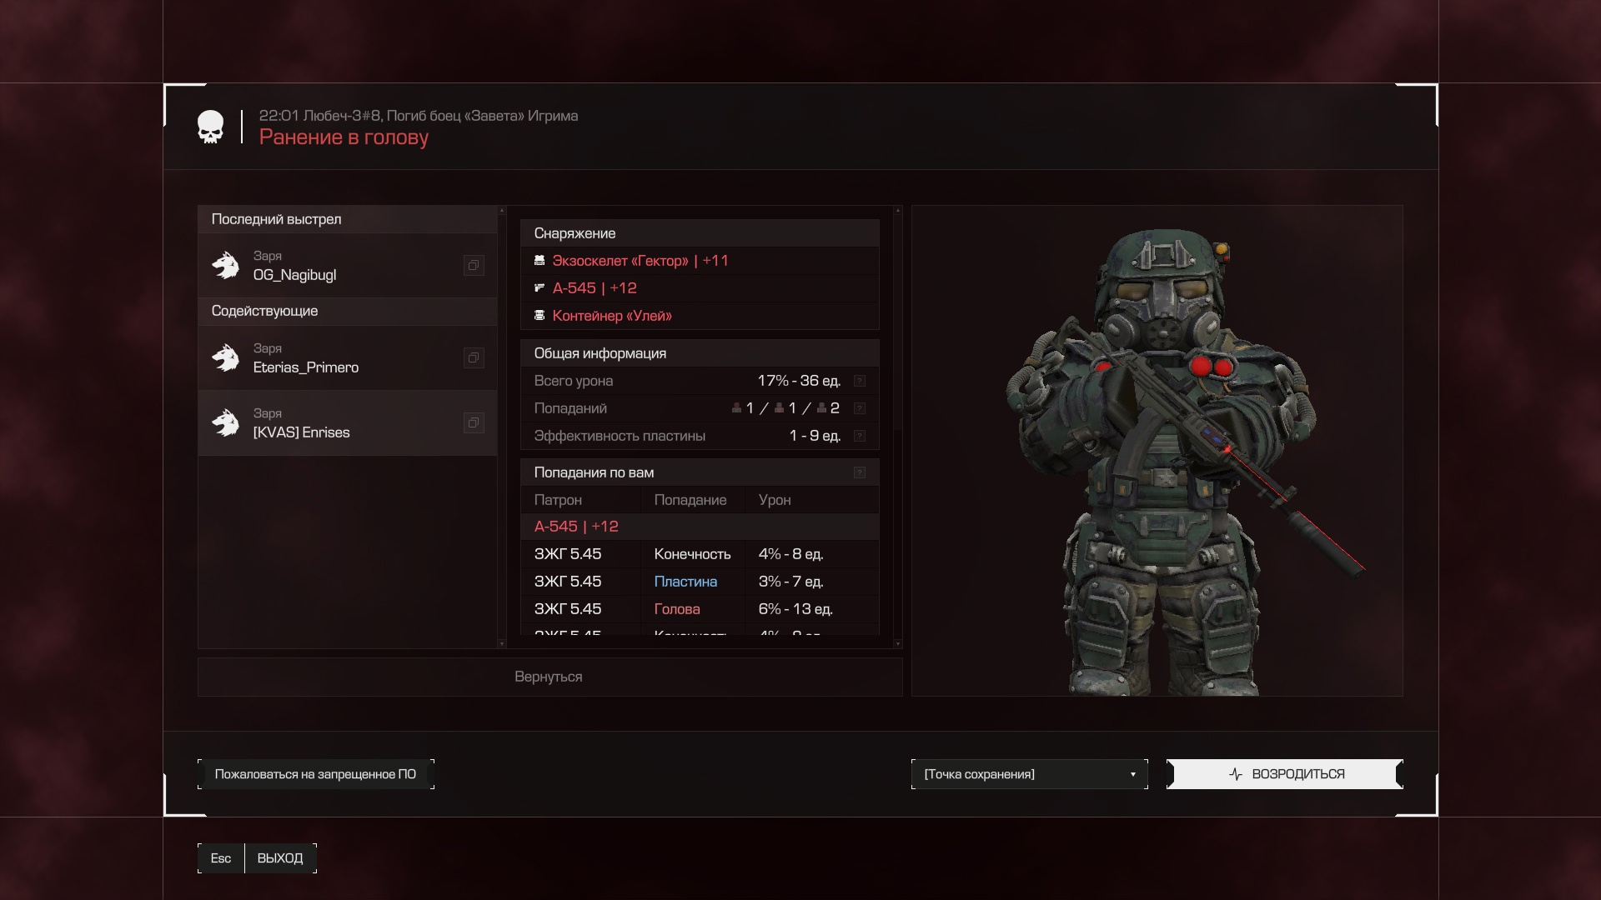Viewport: 1601px width, 900px height.
Task: Click container icon next to Контейнер «Улей»
Action: pyautogui.click(x=540, y=316)
